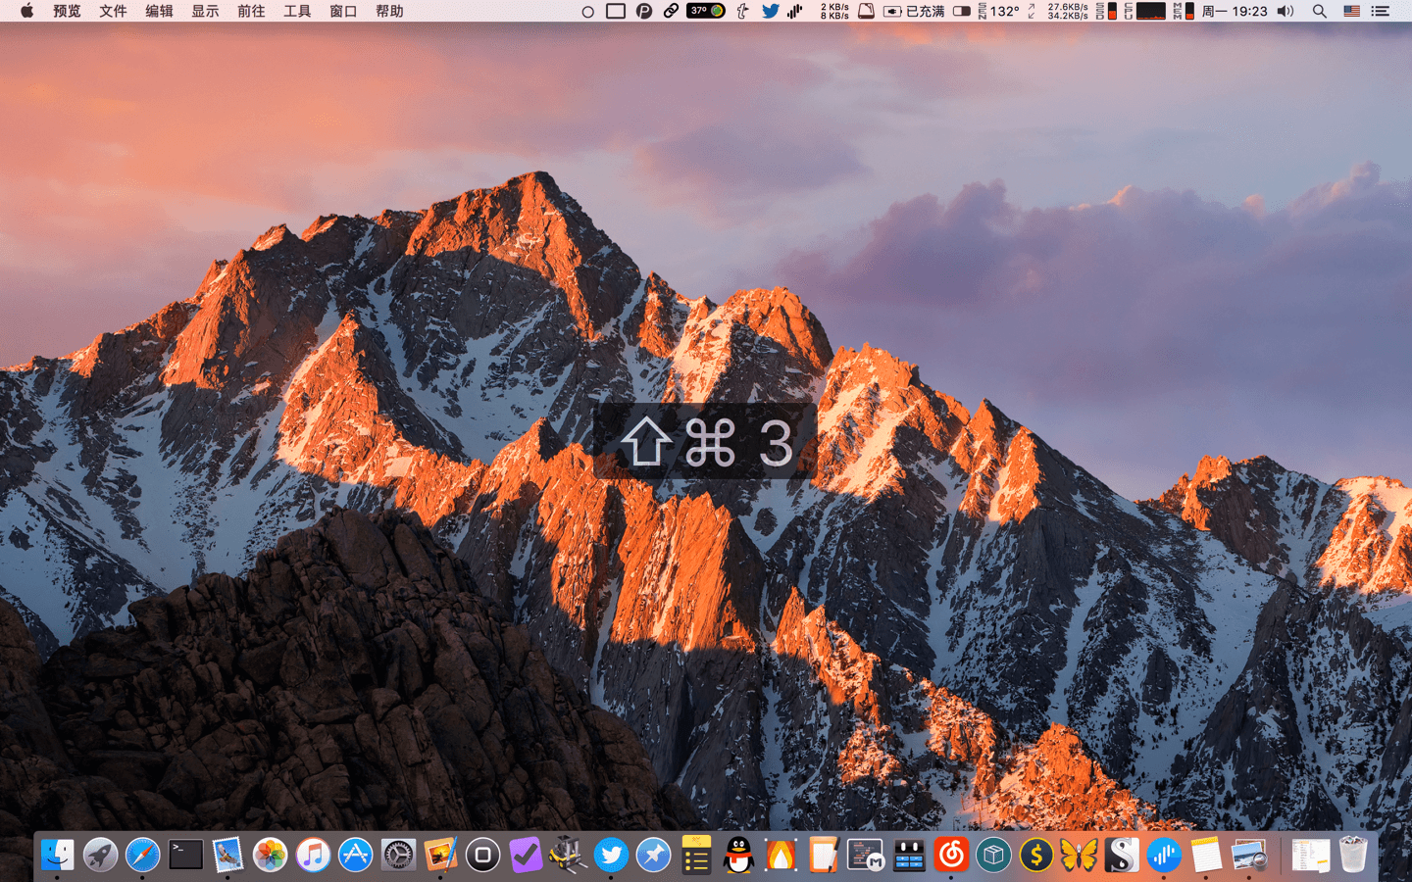Open the 132° sensor temperature item
This screenshot has width=1412, height=882.
pos(999,11)
